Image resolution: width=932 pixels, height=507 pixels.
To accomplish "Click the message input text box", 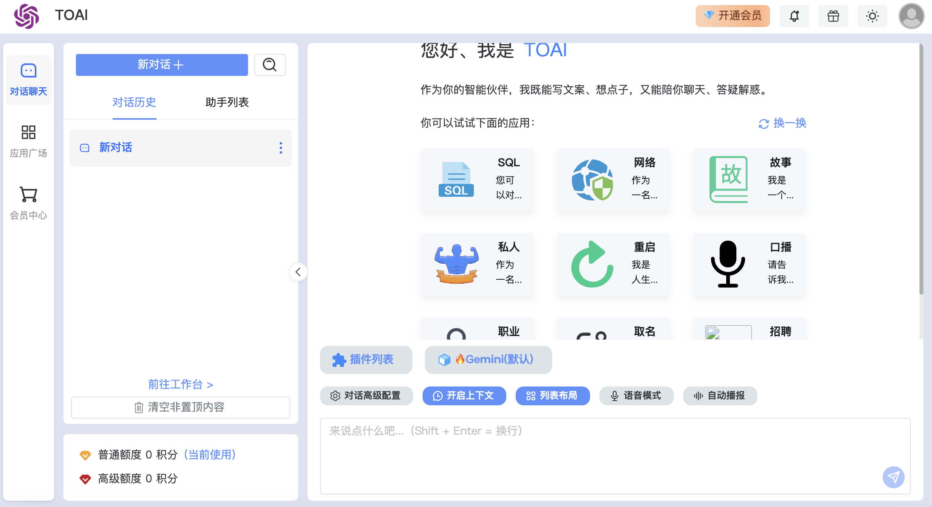I will tap(587, 454).
